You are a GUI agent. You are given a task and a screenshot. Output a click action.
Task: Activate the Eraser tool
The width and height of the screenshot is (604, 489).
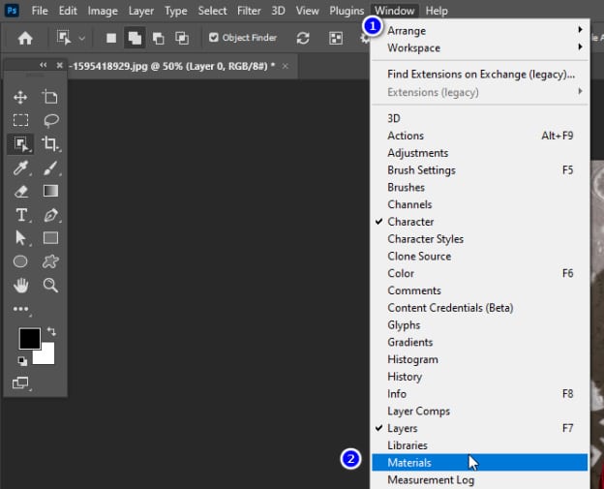20,192
